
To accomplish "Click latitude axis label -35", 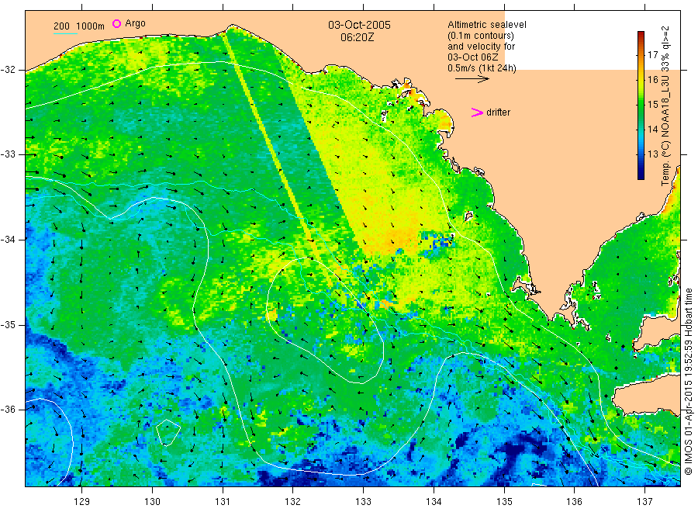I will click(x=8, y=324).
